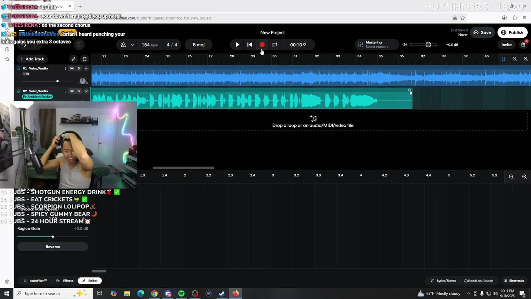Click the teal audio region on track 02

(x=251, y=99)
